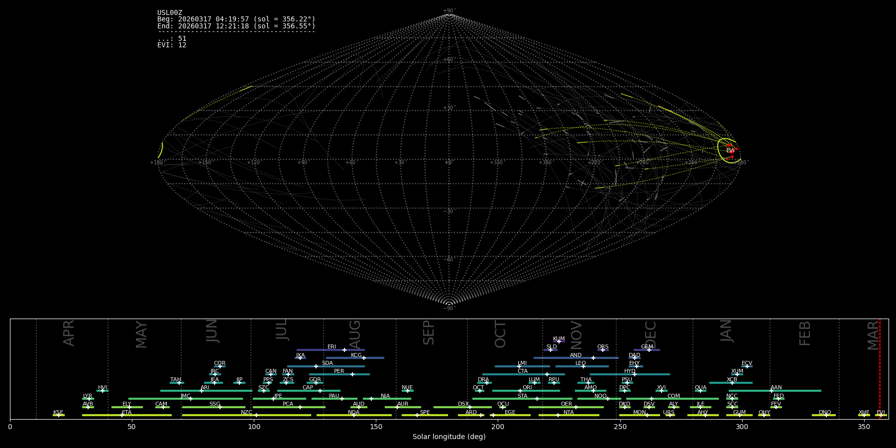
Task: Click the 'EVI: 12' count line
Action: pyautogui.click(x=172, y=45)
